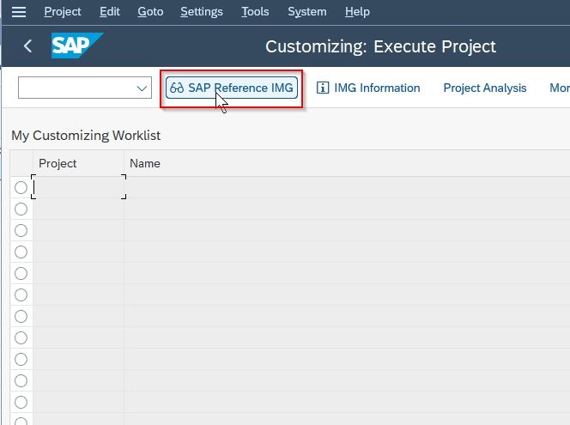Click the first row Project input cell

pyautogui.click(x=78, y=187)
